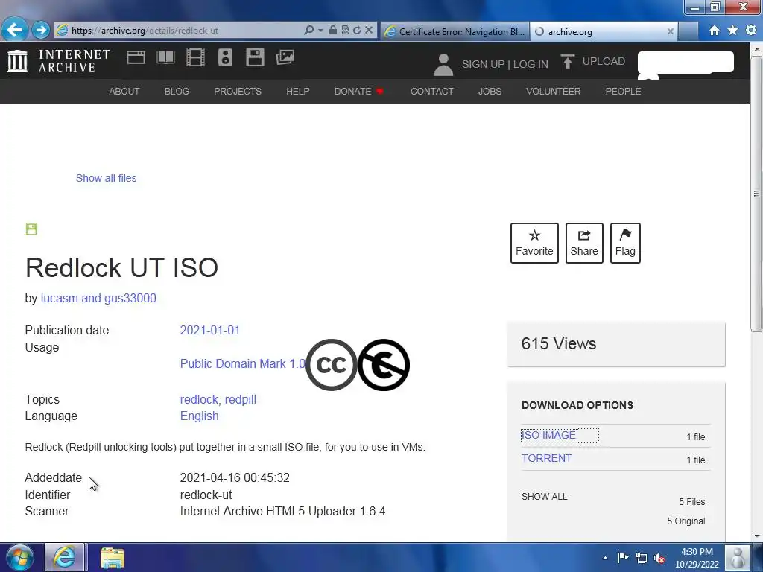Viewport: 763px width, 572px height.
Task: Open the Public Domain Mark 1.0 link
Action: pyautogui.click(x=243, y=363)
